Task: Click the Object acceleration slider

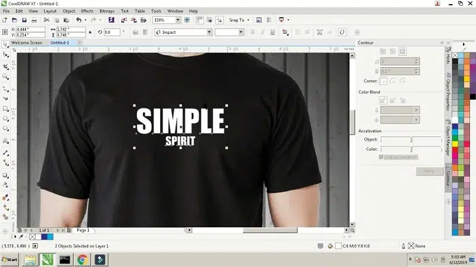Action: click(411, 139)
